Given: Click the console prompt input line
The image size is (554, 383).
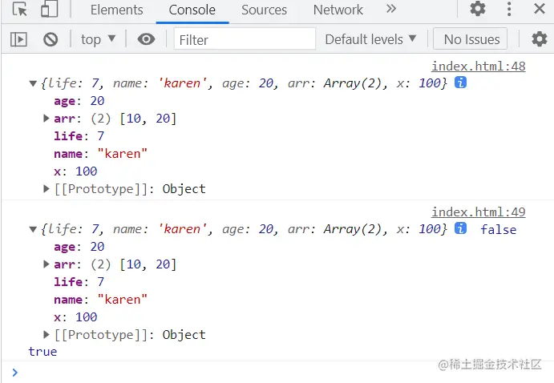Looking at the screenshot, I should 277,373.
